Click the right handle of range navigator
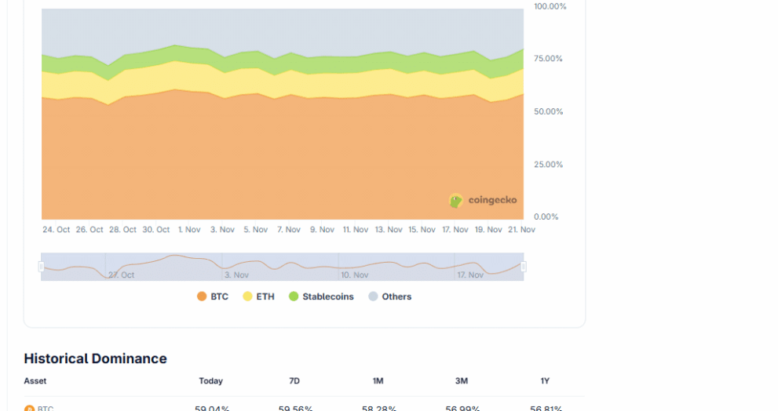This screenshot has width=778, height=411. coord(524,267)
